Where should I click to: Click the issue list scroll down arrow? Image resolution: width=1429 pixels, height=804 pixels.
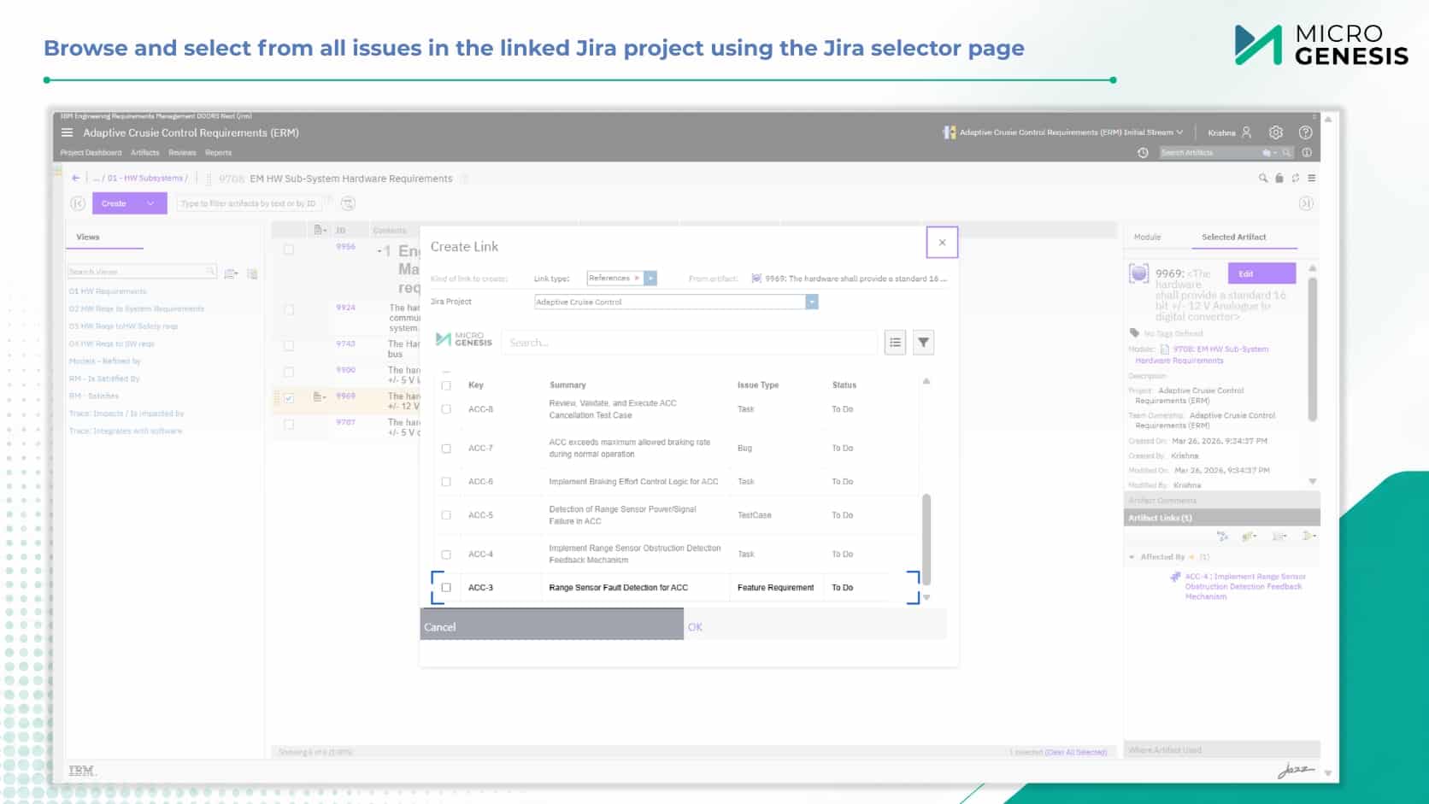point(926,597)
